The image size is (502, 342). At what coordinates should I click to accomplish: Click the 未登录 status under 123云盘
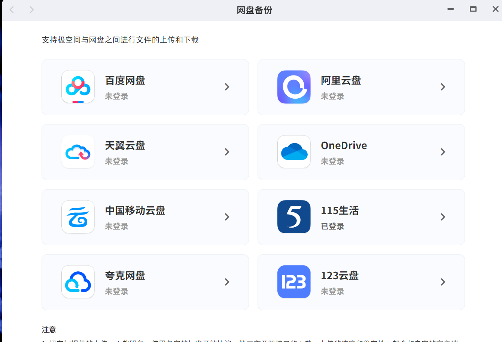point(332,292)
